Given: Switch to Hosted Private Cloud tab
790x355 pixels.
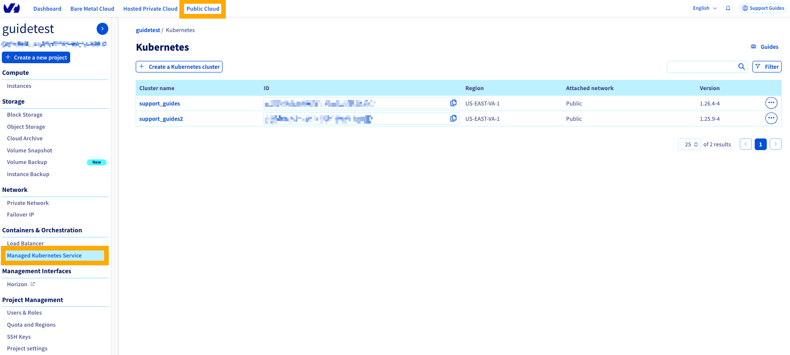Looking at the screenshot, I should tap(150, 9).
